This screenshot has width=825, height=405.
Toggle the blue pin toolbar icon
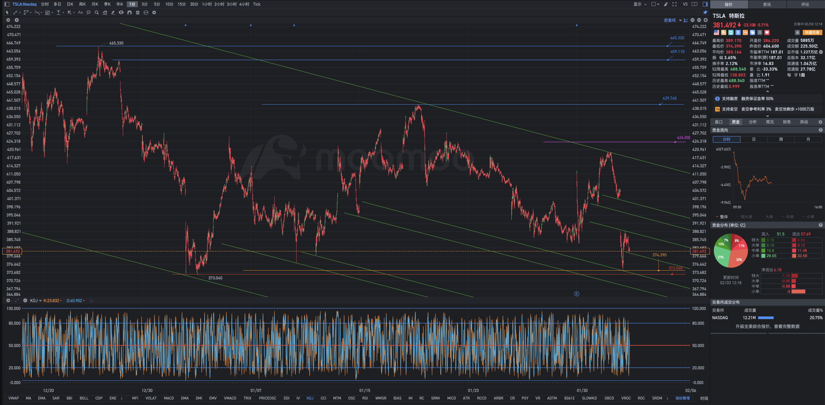(705, 12)
